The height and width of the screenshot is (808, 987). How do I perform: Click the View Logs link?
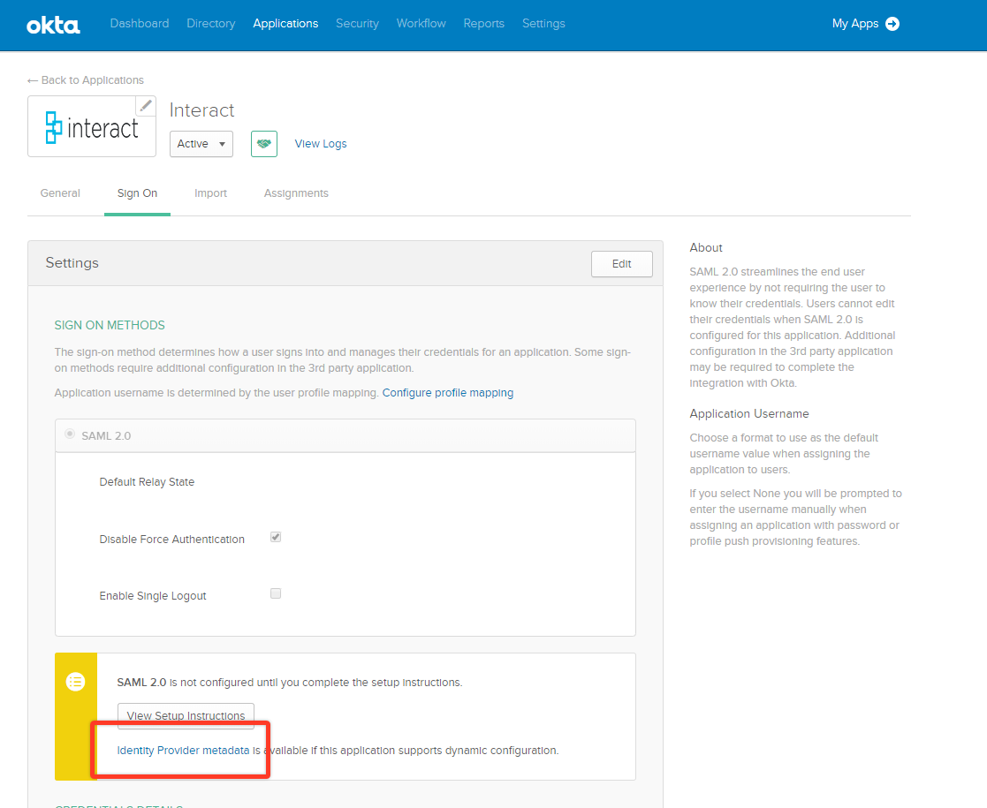tap(321, 143)
